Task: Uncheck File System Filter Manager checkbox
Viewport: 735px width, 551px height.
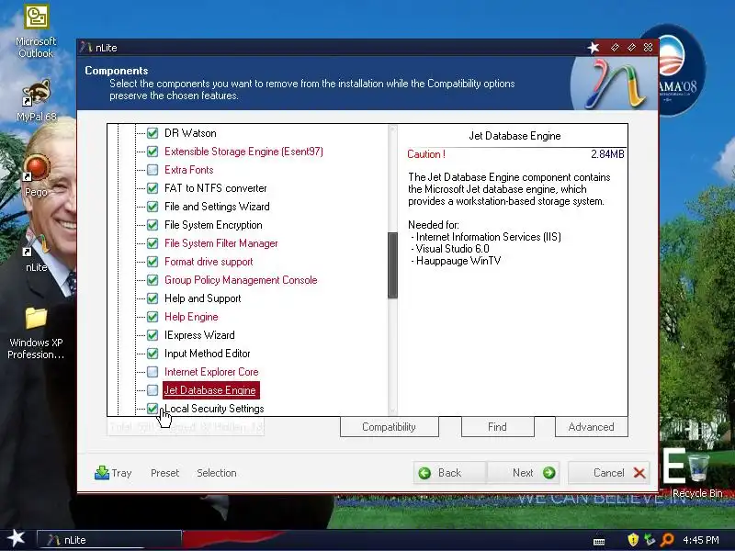Action: click(153, 243)
